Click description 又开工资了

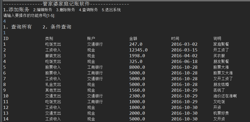point(223,79)
